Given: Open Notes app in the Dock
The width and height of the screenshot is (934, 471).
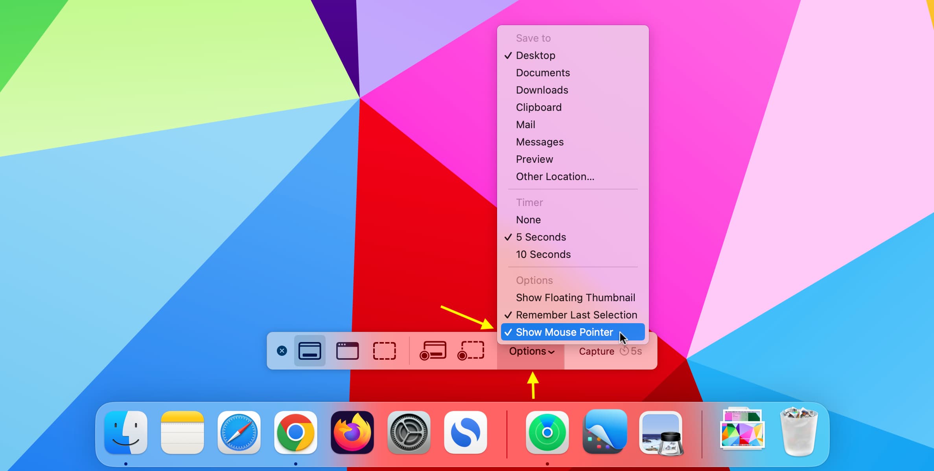Looking at the screenshot, I should click(x=182, y=432).
